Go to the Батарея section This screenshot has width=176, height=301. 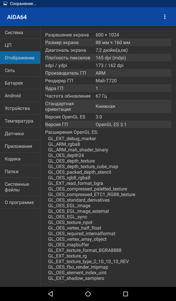tap(20, 83)
